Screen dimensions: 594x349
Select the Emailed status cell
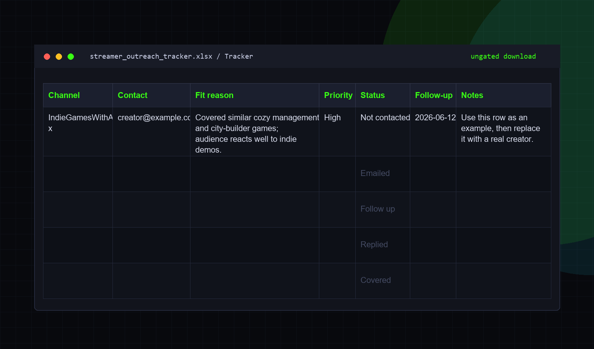(x=383, y=174)
